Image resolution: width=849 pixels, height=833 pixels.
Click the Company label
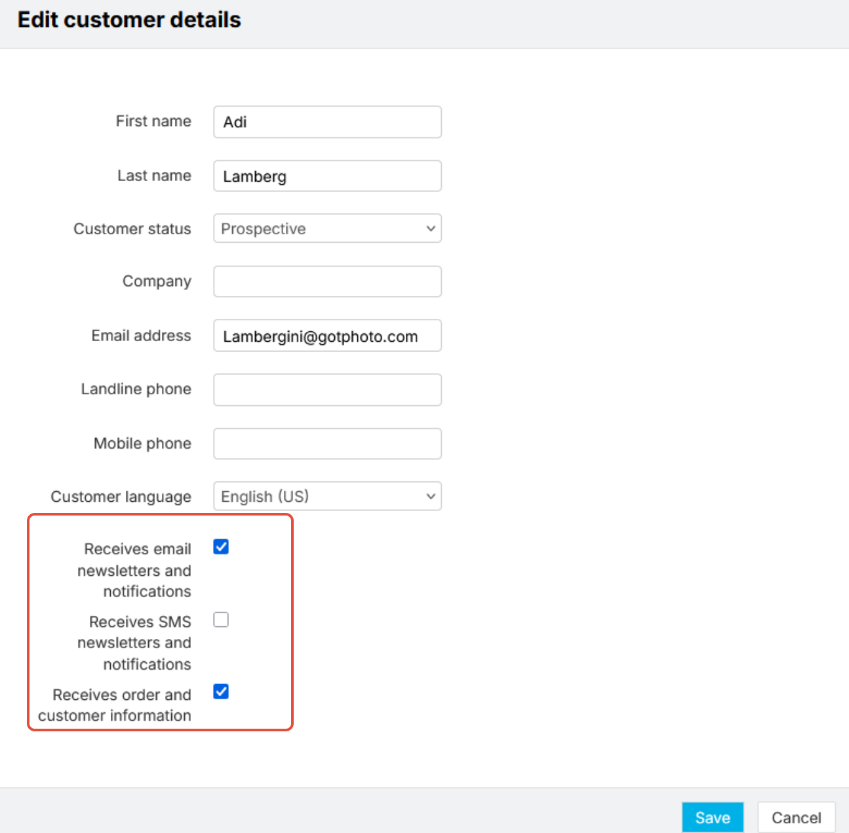(x=157, y=281)
